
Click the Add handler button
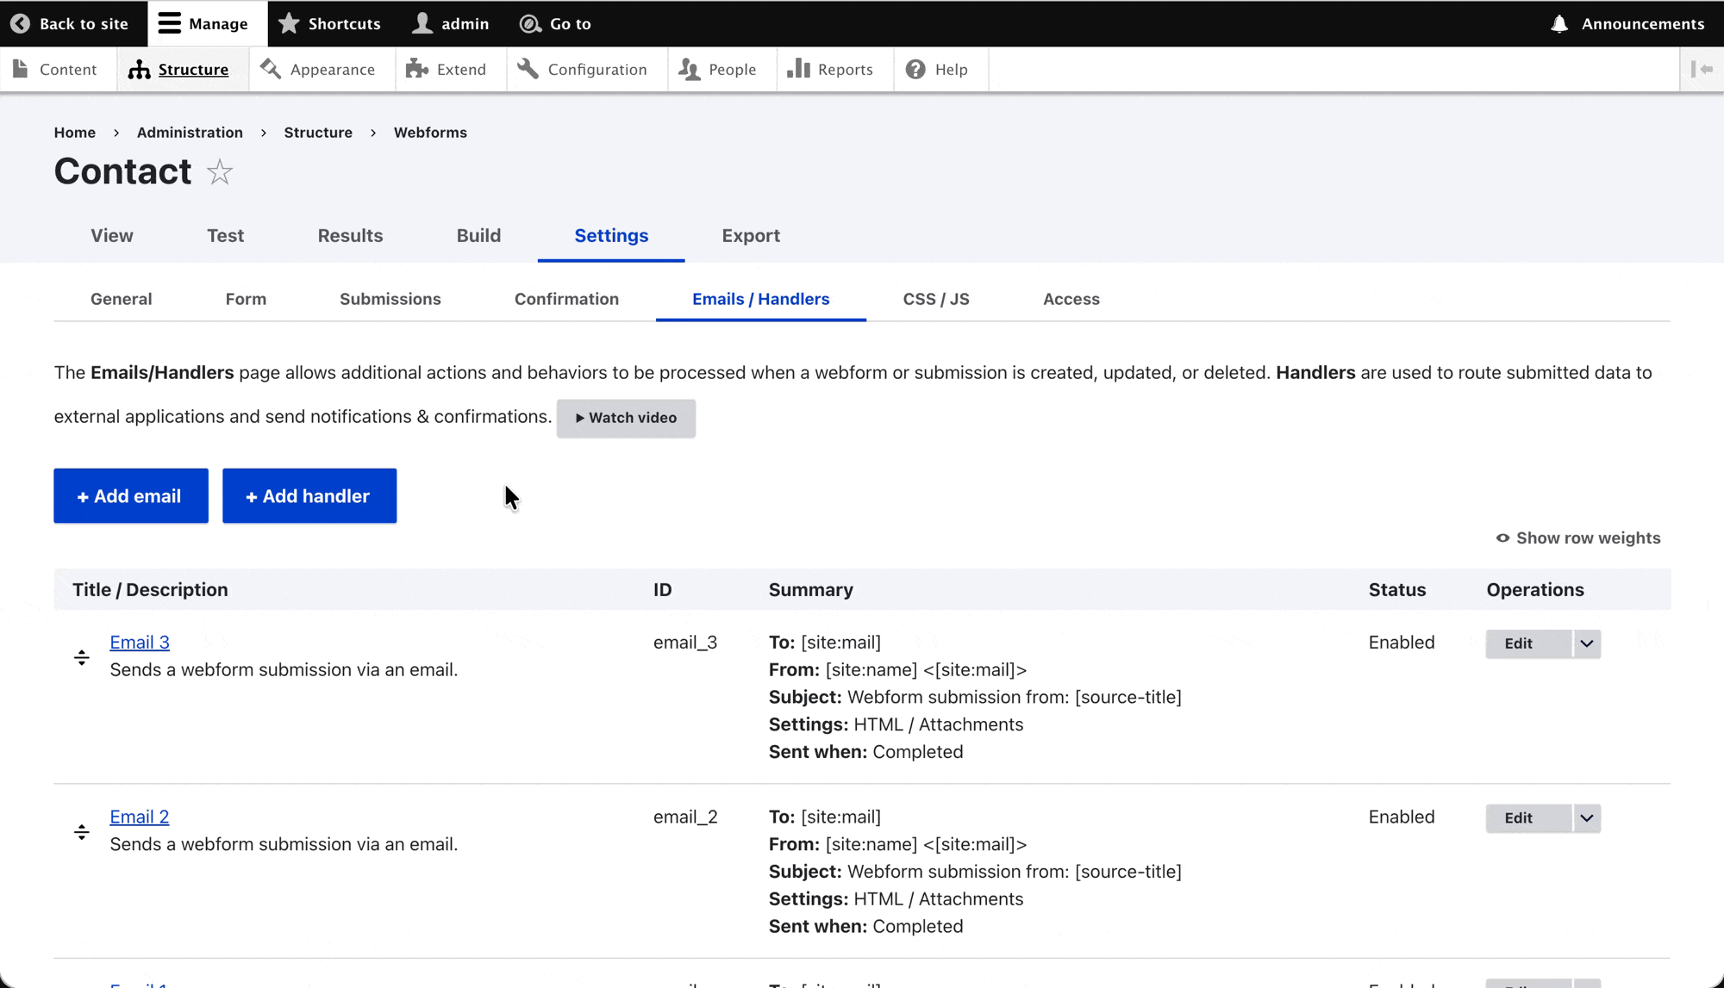[309, 496]
